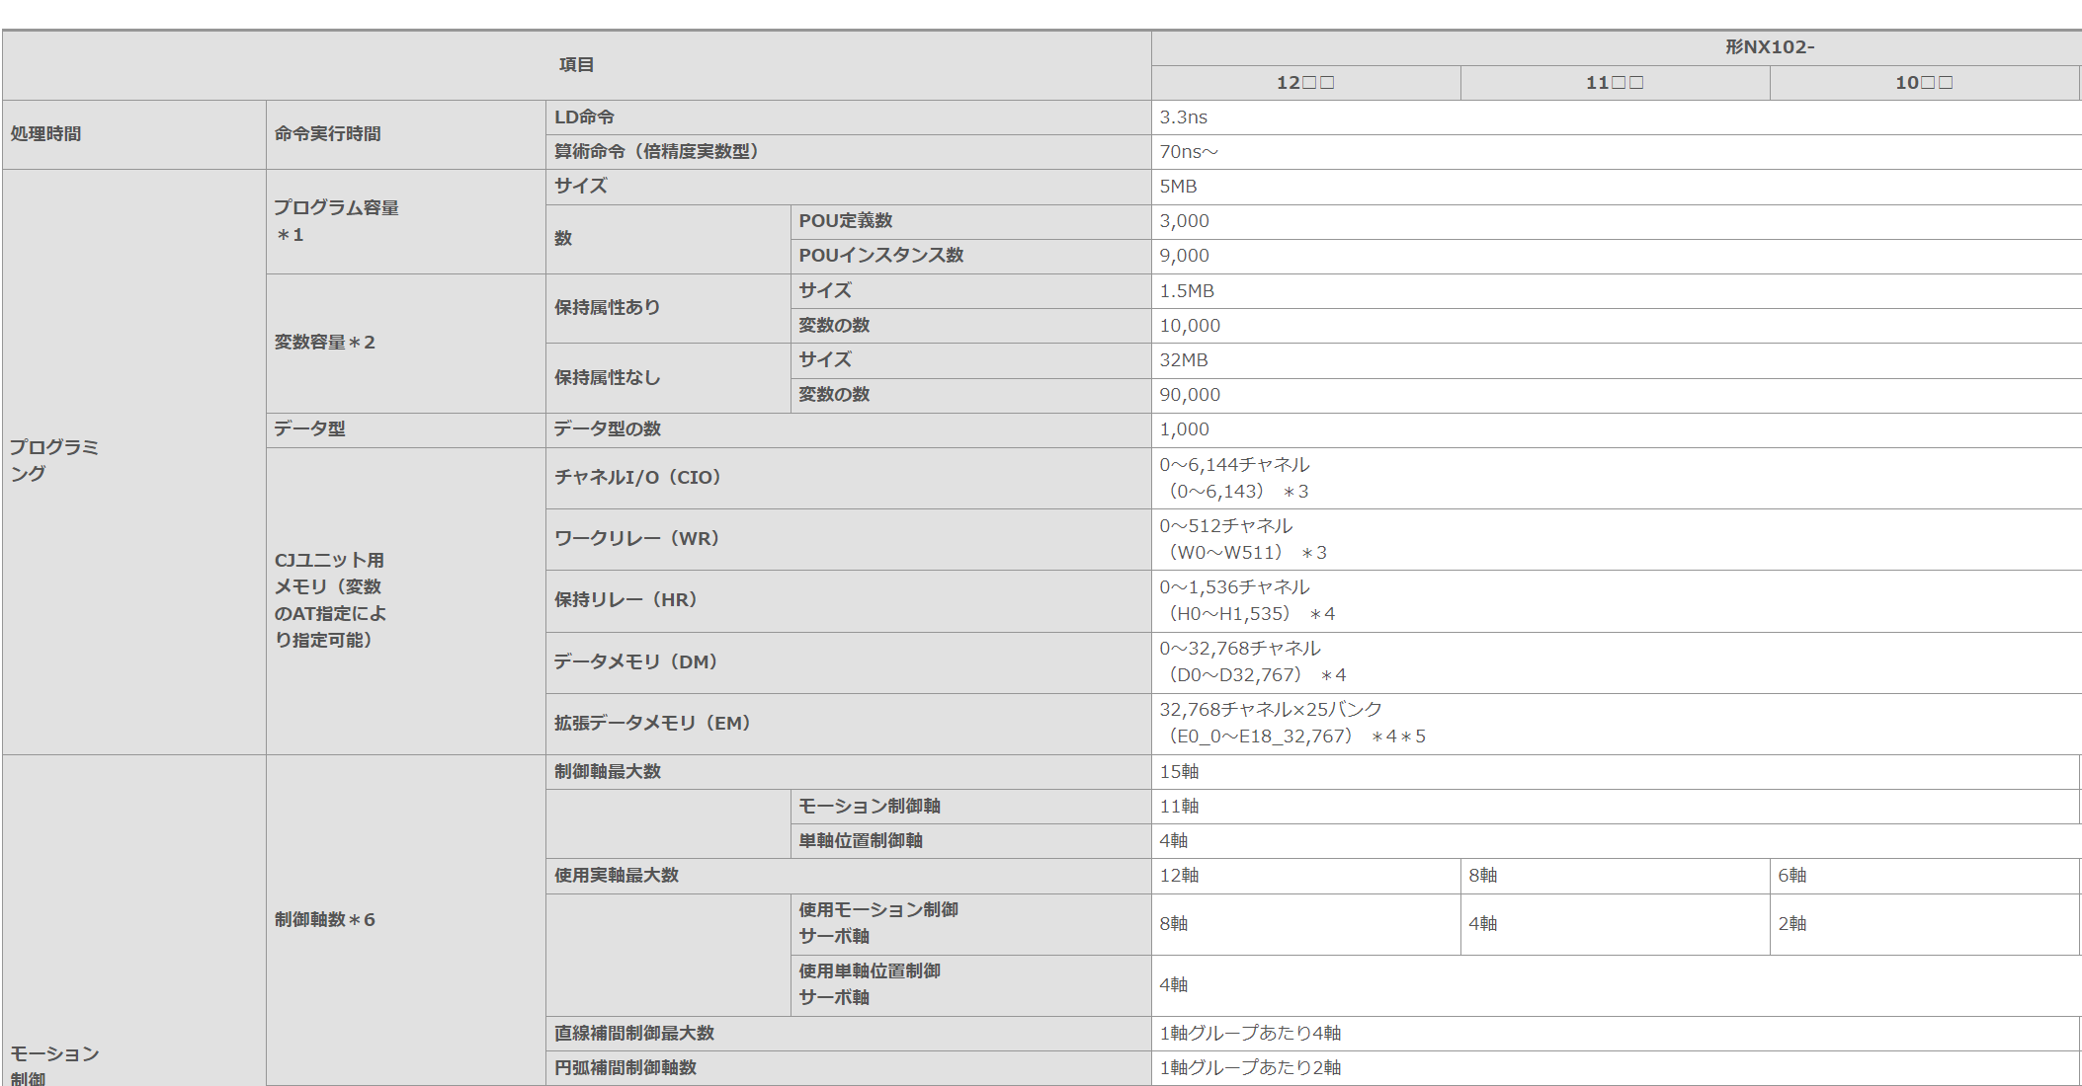Click the 3.3ns value cell
Image resolution: width=2082 pixels, height=1086 pixels.
[x=1183, y=117]
